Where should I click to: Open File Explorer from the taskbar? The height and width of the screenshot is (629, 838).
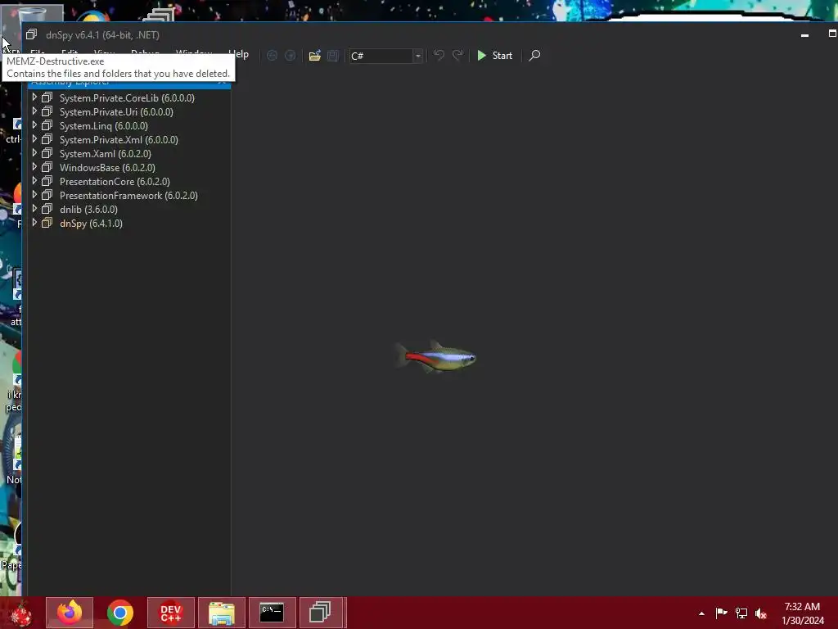(x=221, y=613)
